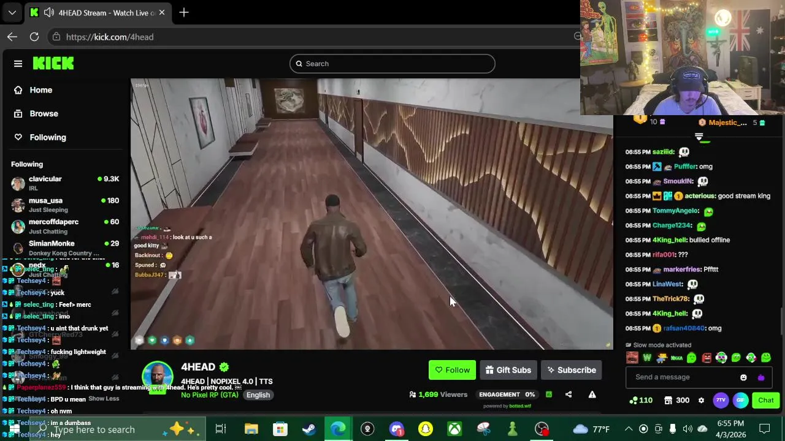Insert the angry red face emote
785x441 pixels.
click(x=706, y=358)
